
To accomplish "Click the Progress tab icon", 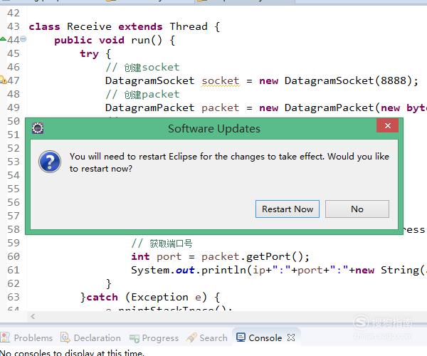I will [x=135, y=338].
